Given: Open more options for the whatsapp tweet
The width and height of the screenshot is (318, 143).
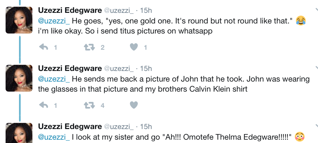Looking at the screenshot, I should click(316, 11).
